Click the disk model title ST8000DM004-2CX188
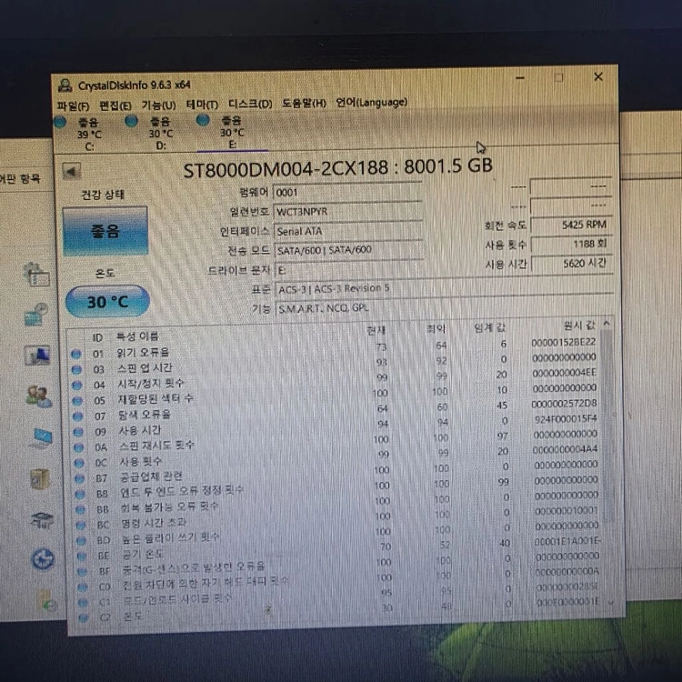The image size is (682, 682). click(286, 169)
